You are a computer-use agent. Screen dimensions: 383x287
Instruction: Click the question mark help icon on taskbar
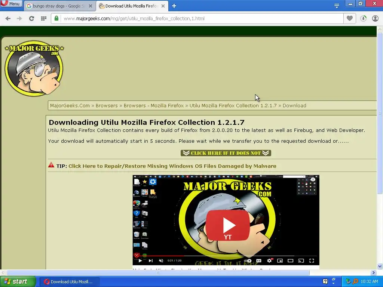[325, 281]
